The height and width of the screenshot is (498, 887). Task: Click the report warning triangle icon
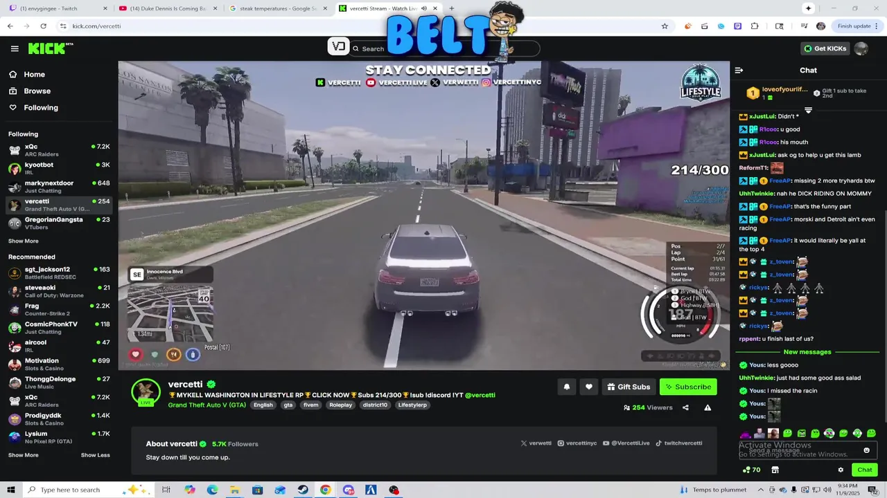708,408
